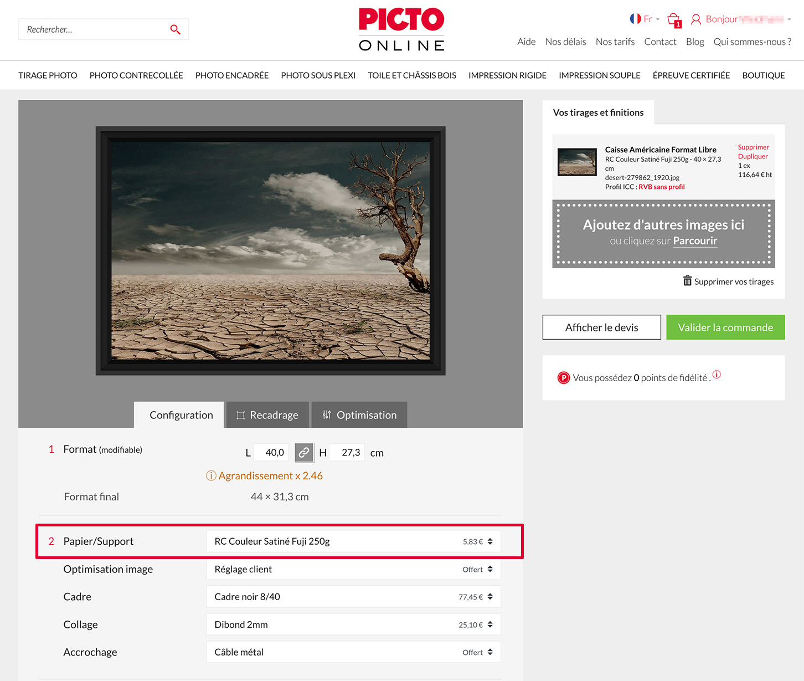804x681 pixels.
Task: Open the shopping cart icon
Action: coord(673,20)
